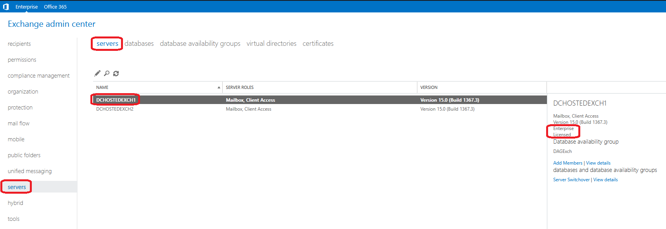The width and height of the screenshot is (666, 229).
Task: Sort by the VERSION column header
Action: pyautogui.click(x=429, y=87)
